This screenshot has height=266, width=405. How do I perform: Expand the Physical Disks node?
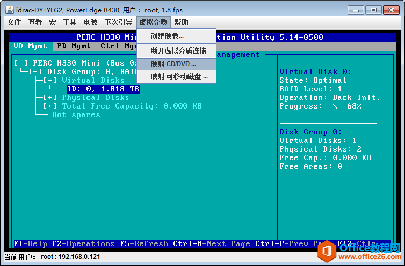coord(50,97)
